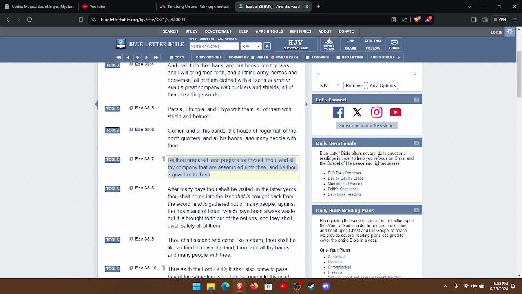Viewport: 522px width, 294px height.
Task: Open the BLB Daily Promises link
Action: pos(344,173)
